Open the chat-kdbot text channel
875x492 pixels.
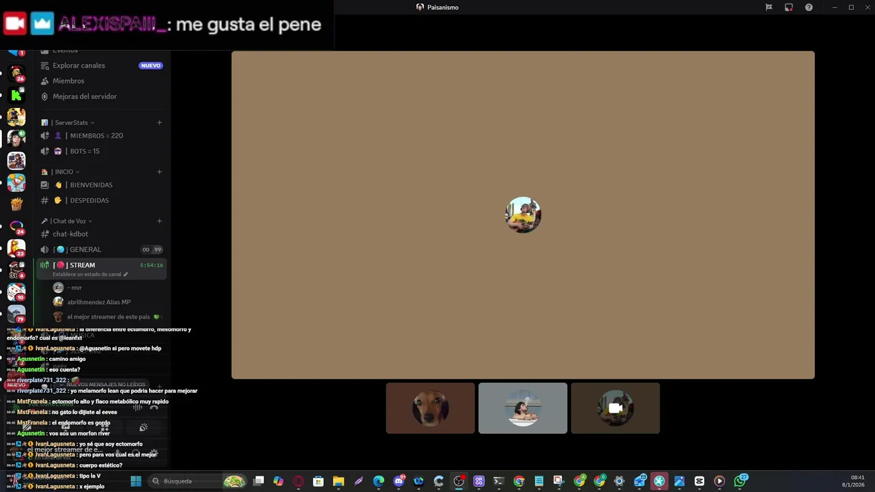click(x=101, y=234)
